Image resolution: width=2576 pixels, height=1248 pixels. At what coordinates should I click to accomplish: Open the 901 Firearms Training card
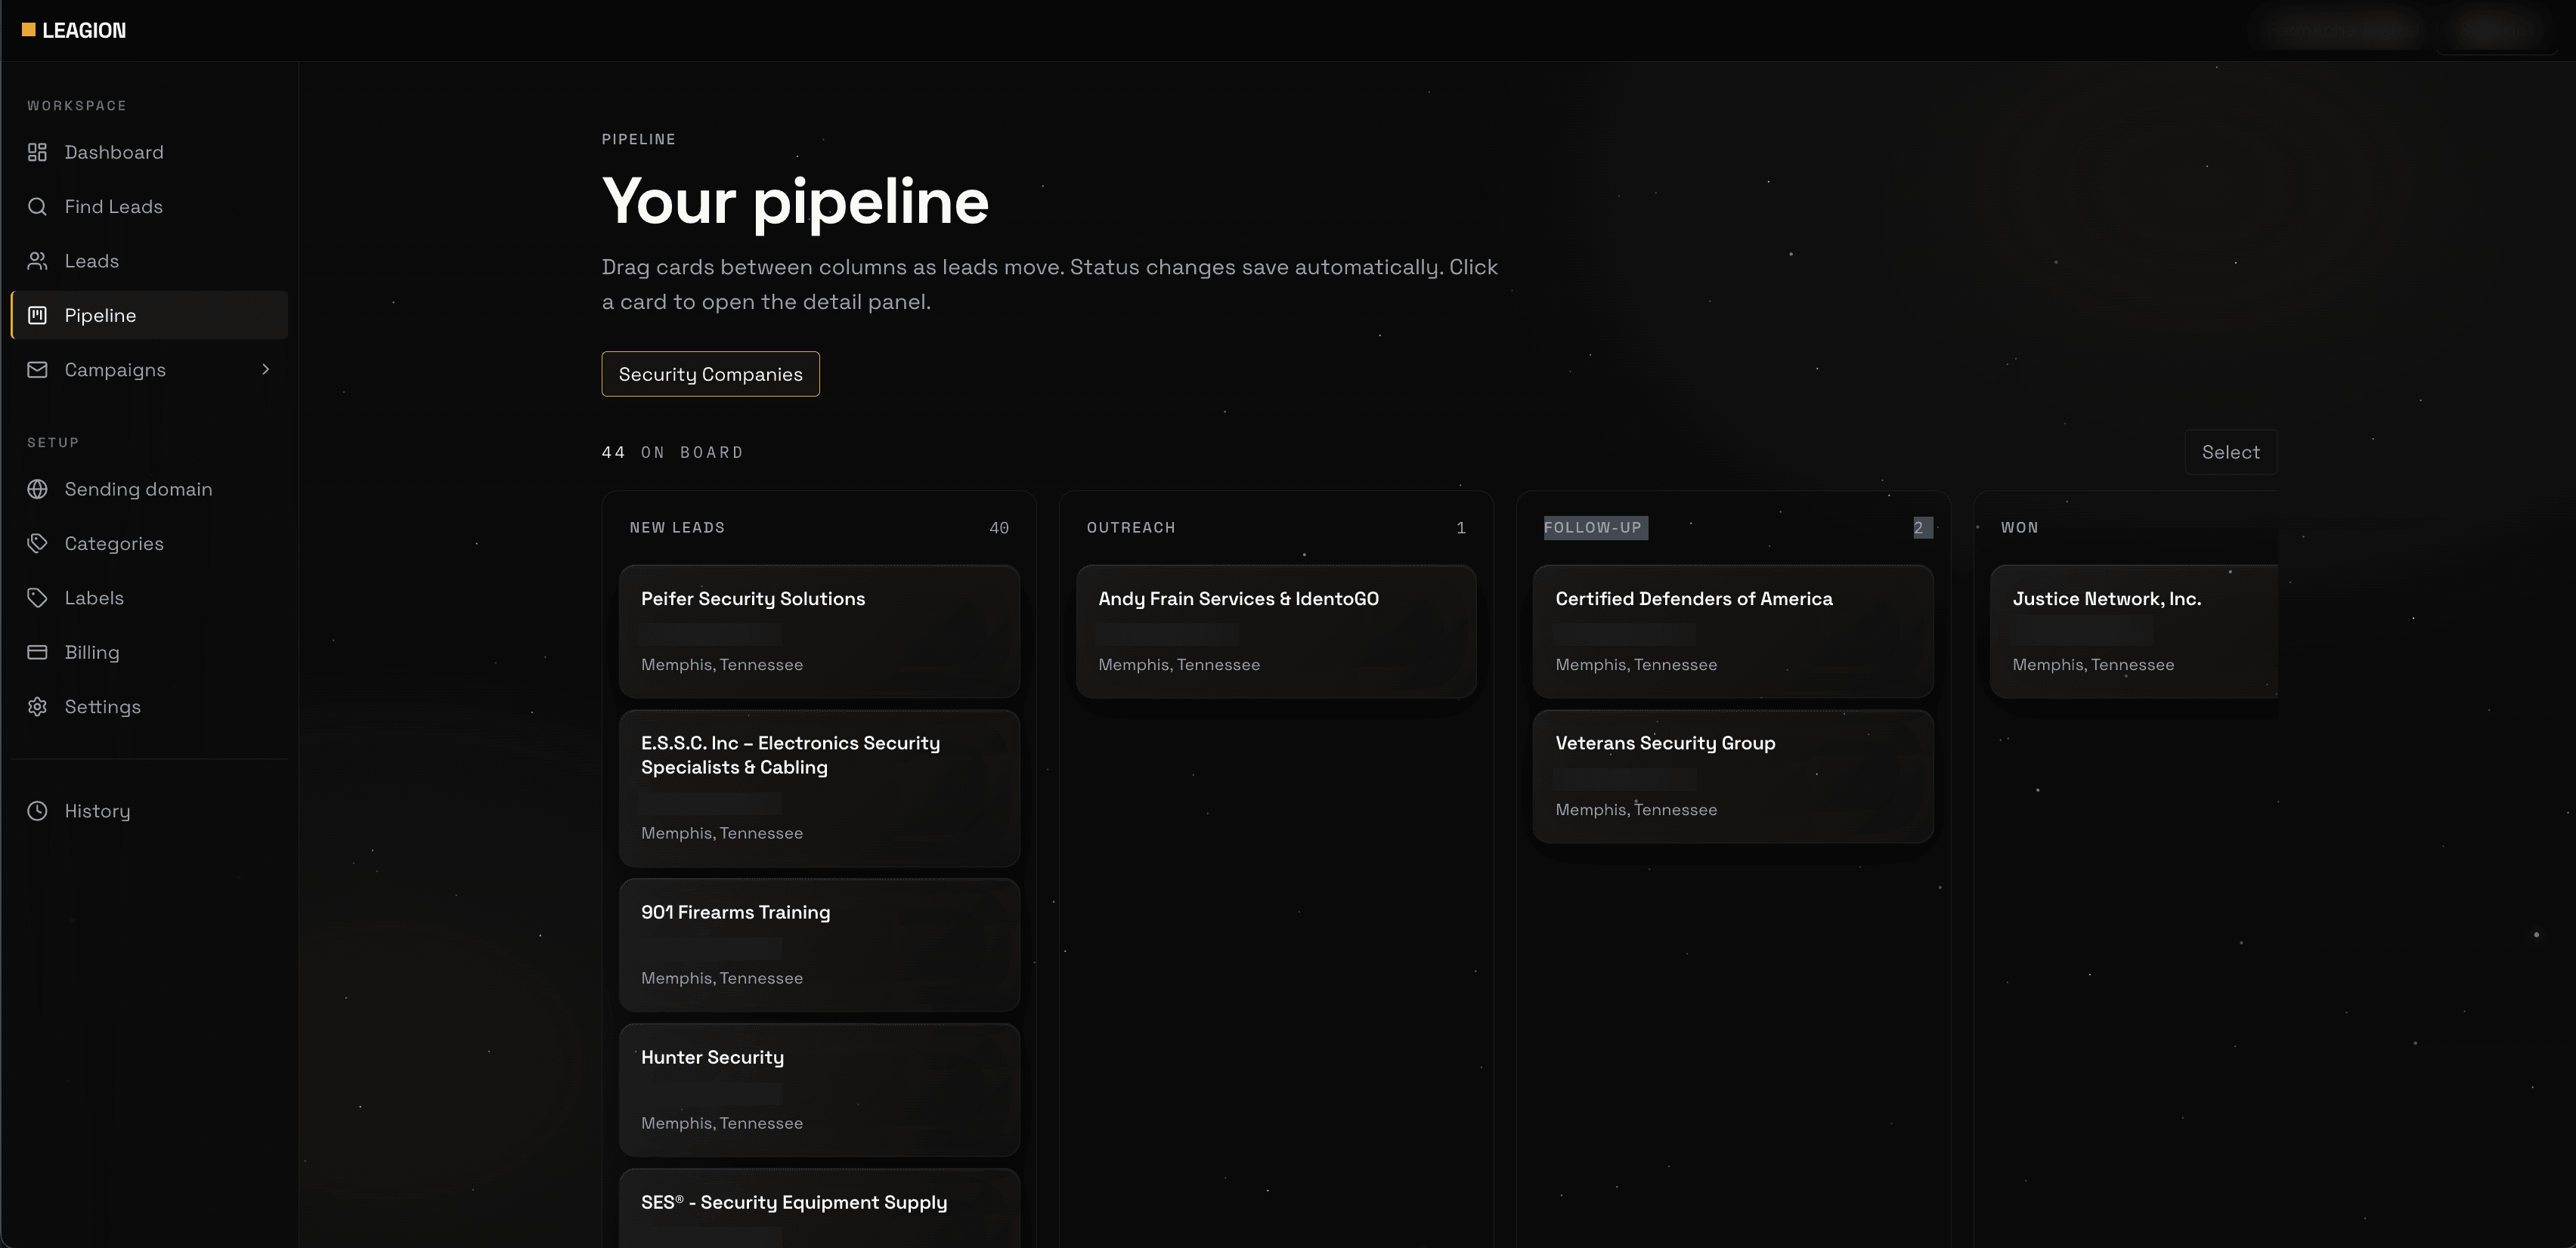819,945
